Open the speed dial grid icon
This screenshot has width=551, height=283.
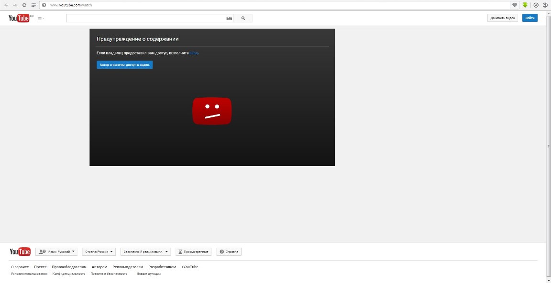coord(34,5)
